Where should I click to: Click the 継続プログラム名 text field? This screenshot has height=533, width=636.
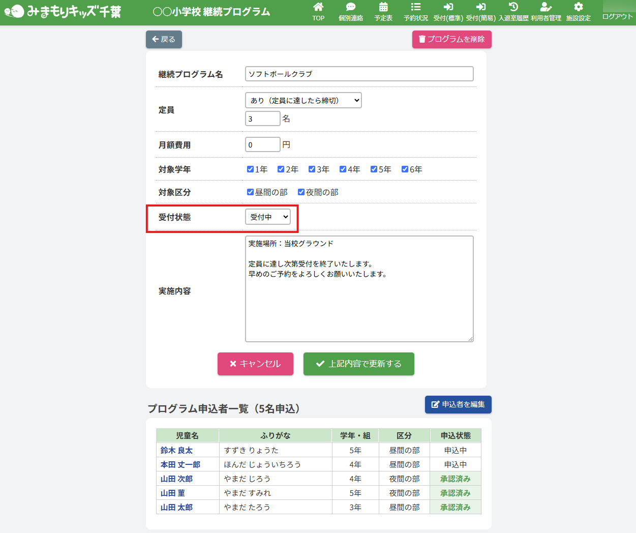pyautogui.click(x=359, y=74)
